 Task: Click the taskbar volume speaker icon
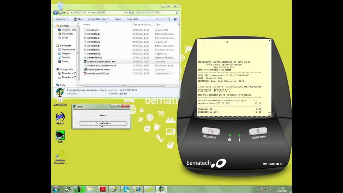[271, 190]
